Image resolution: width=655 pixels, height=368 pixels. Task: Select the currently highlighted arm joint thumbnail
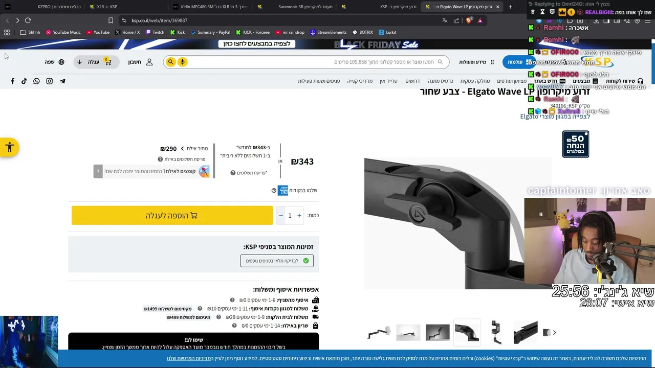467,333
